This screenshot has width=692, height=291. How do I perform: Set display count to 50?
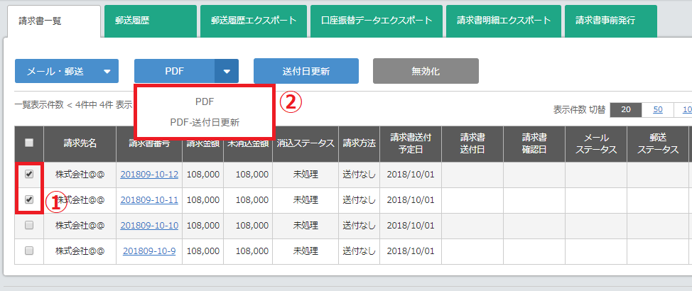(658, 109)
